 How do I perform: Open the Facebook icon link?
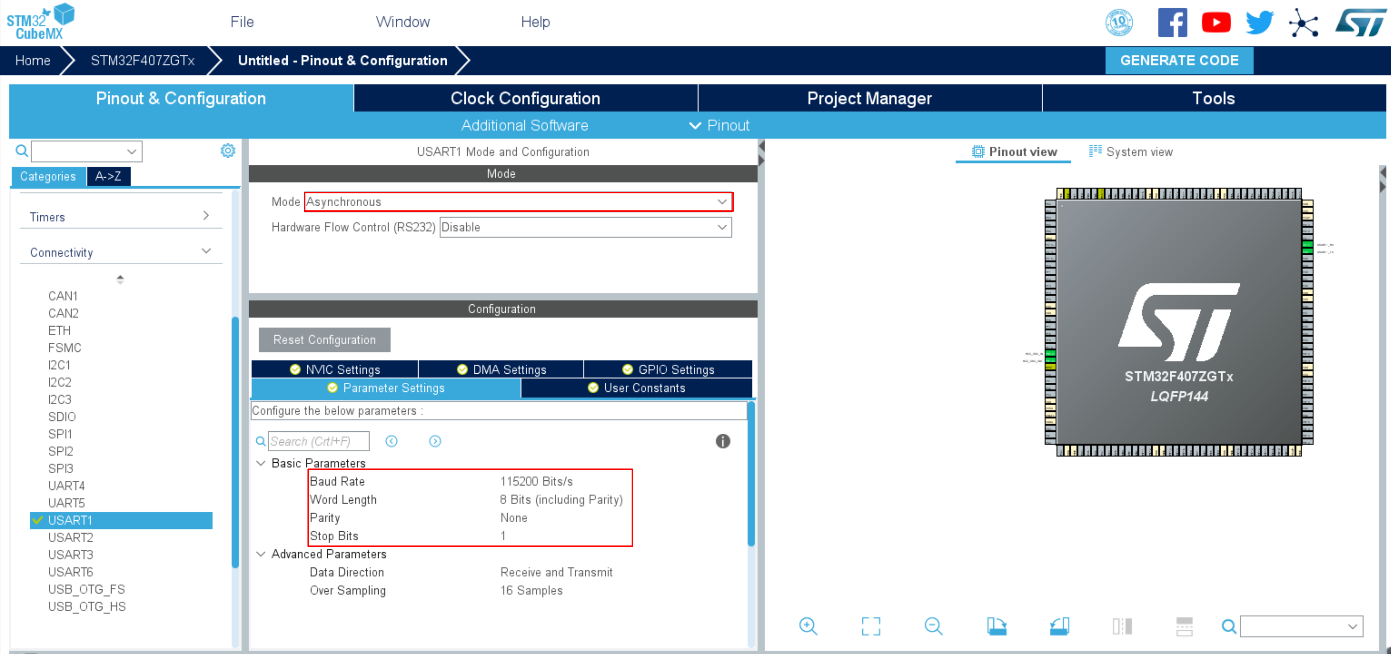(x=1172, y=22)
